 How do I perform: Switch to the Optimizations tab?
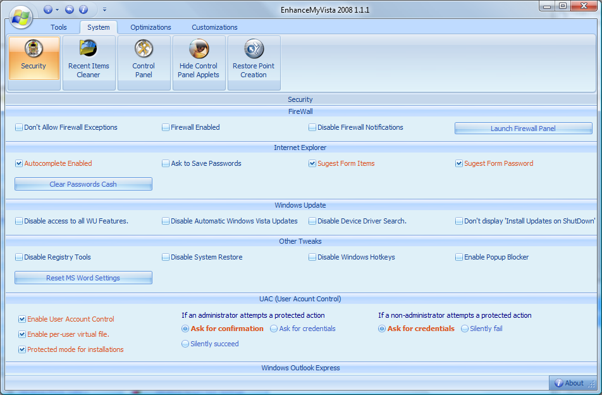tap(150, 27)
